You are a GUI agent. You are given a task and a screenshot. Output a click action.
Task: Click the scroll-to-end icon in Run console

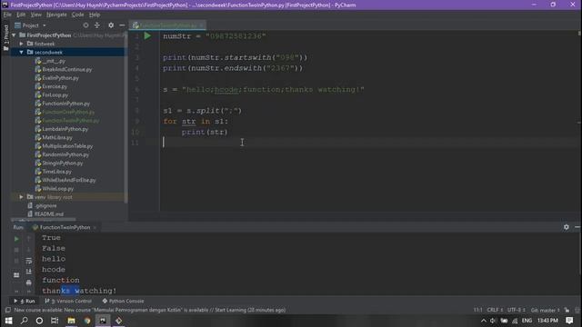tap(28, 272)
